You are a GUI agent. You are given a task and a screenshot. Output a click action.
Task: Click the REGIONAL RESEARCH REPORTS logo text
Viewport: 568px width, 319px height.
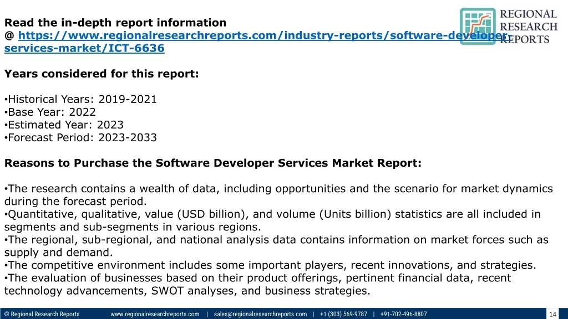tap(528, 26)
